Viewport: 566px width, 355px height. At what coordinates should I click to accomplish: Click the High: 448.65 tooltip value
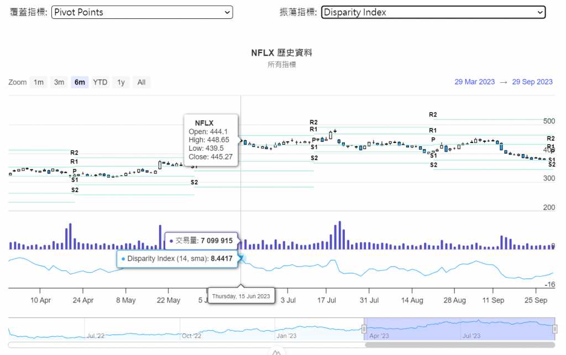[x=208, y=140]
